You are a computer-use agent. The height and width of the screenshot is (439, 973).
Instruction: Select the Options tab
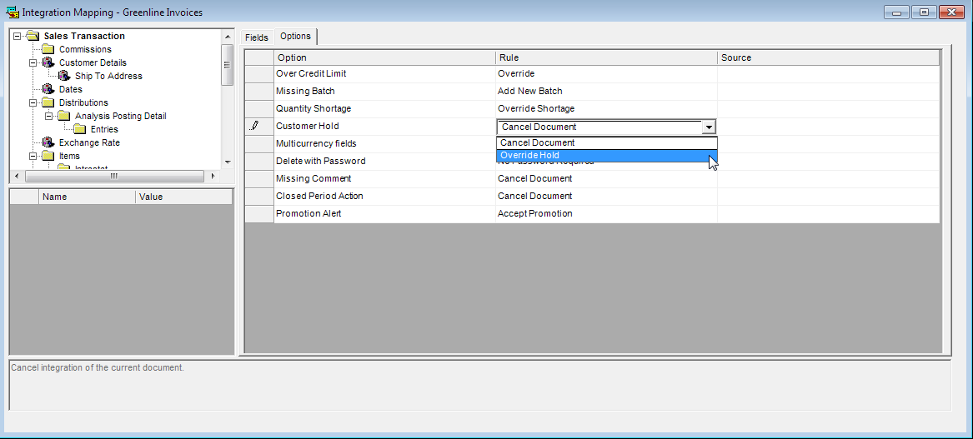(x=295, y=37)
